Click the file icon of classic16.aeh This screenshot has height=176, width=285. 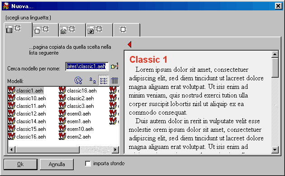point(11,137)
